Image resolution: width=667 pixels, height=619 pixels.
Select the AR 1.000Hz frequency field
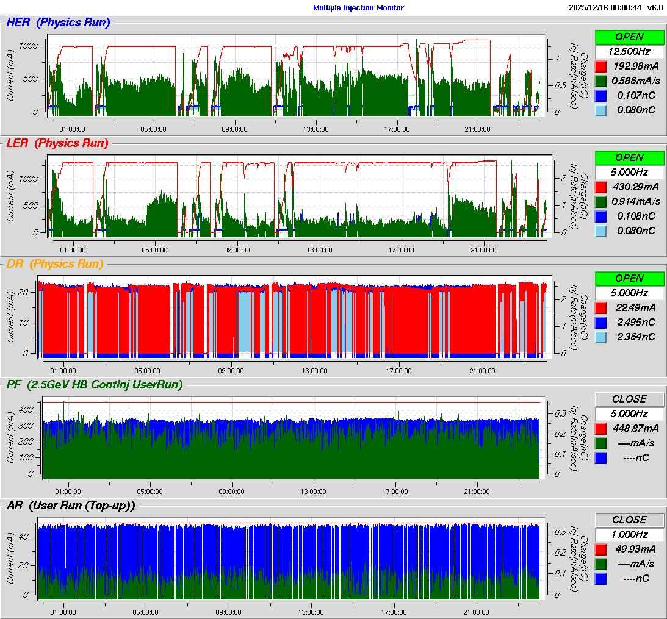629,534
